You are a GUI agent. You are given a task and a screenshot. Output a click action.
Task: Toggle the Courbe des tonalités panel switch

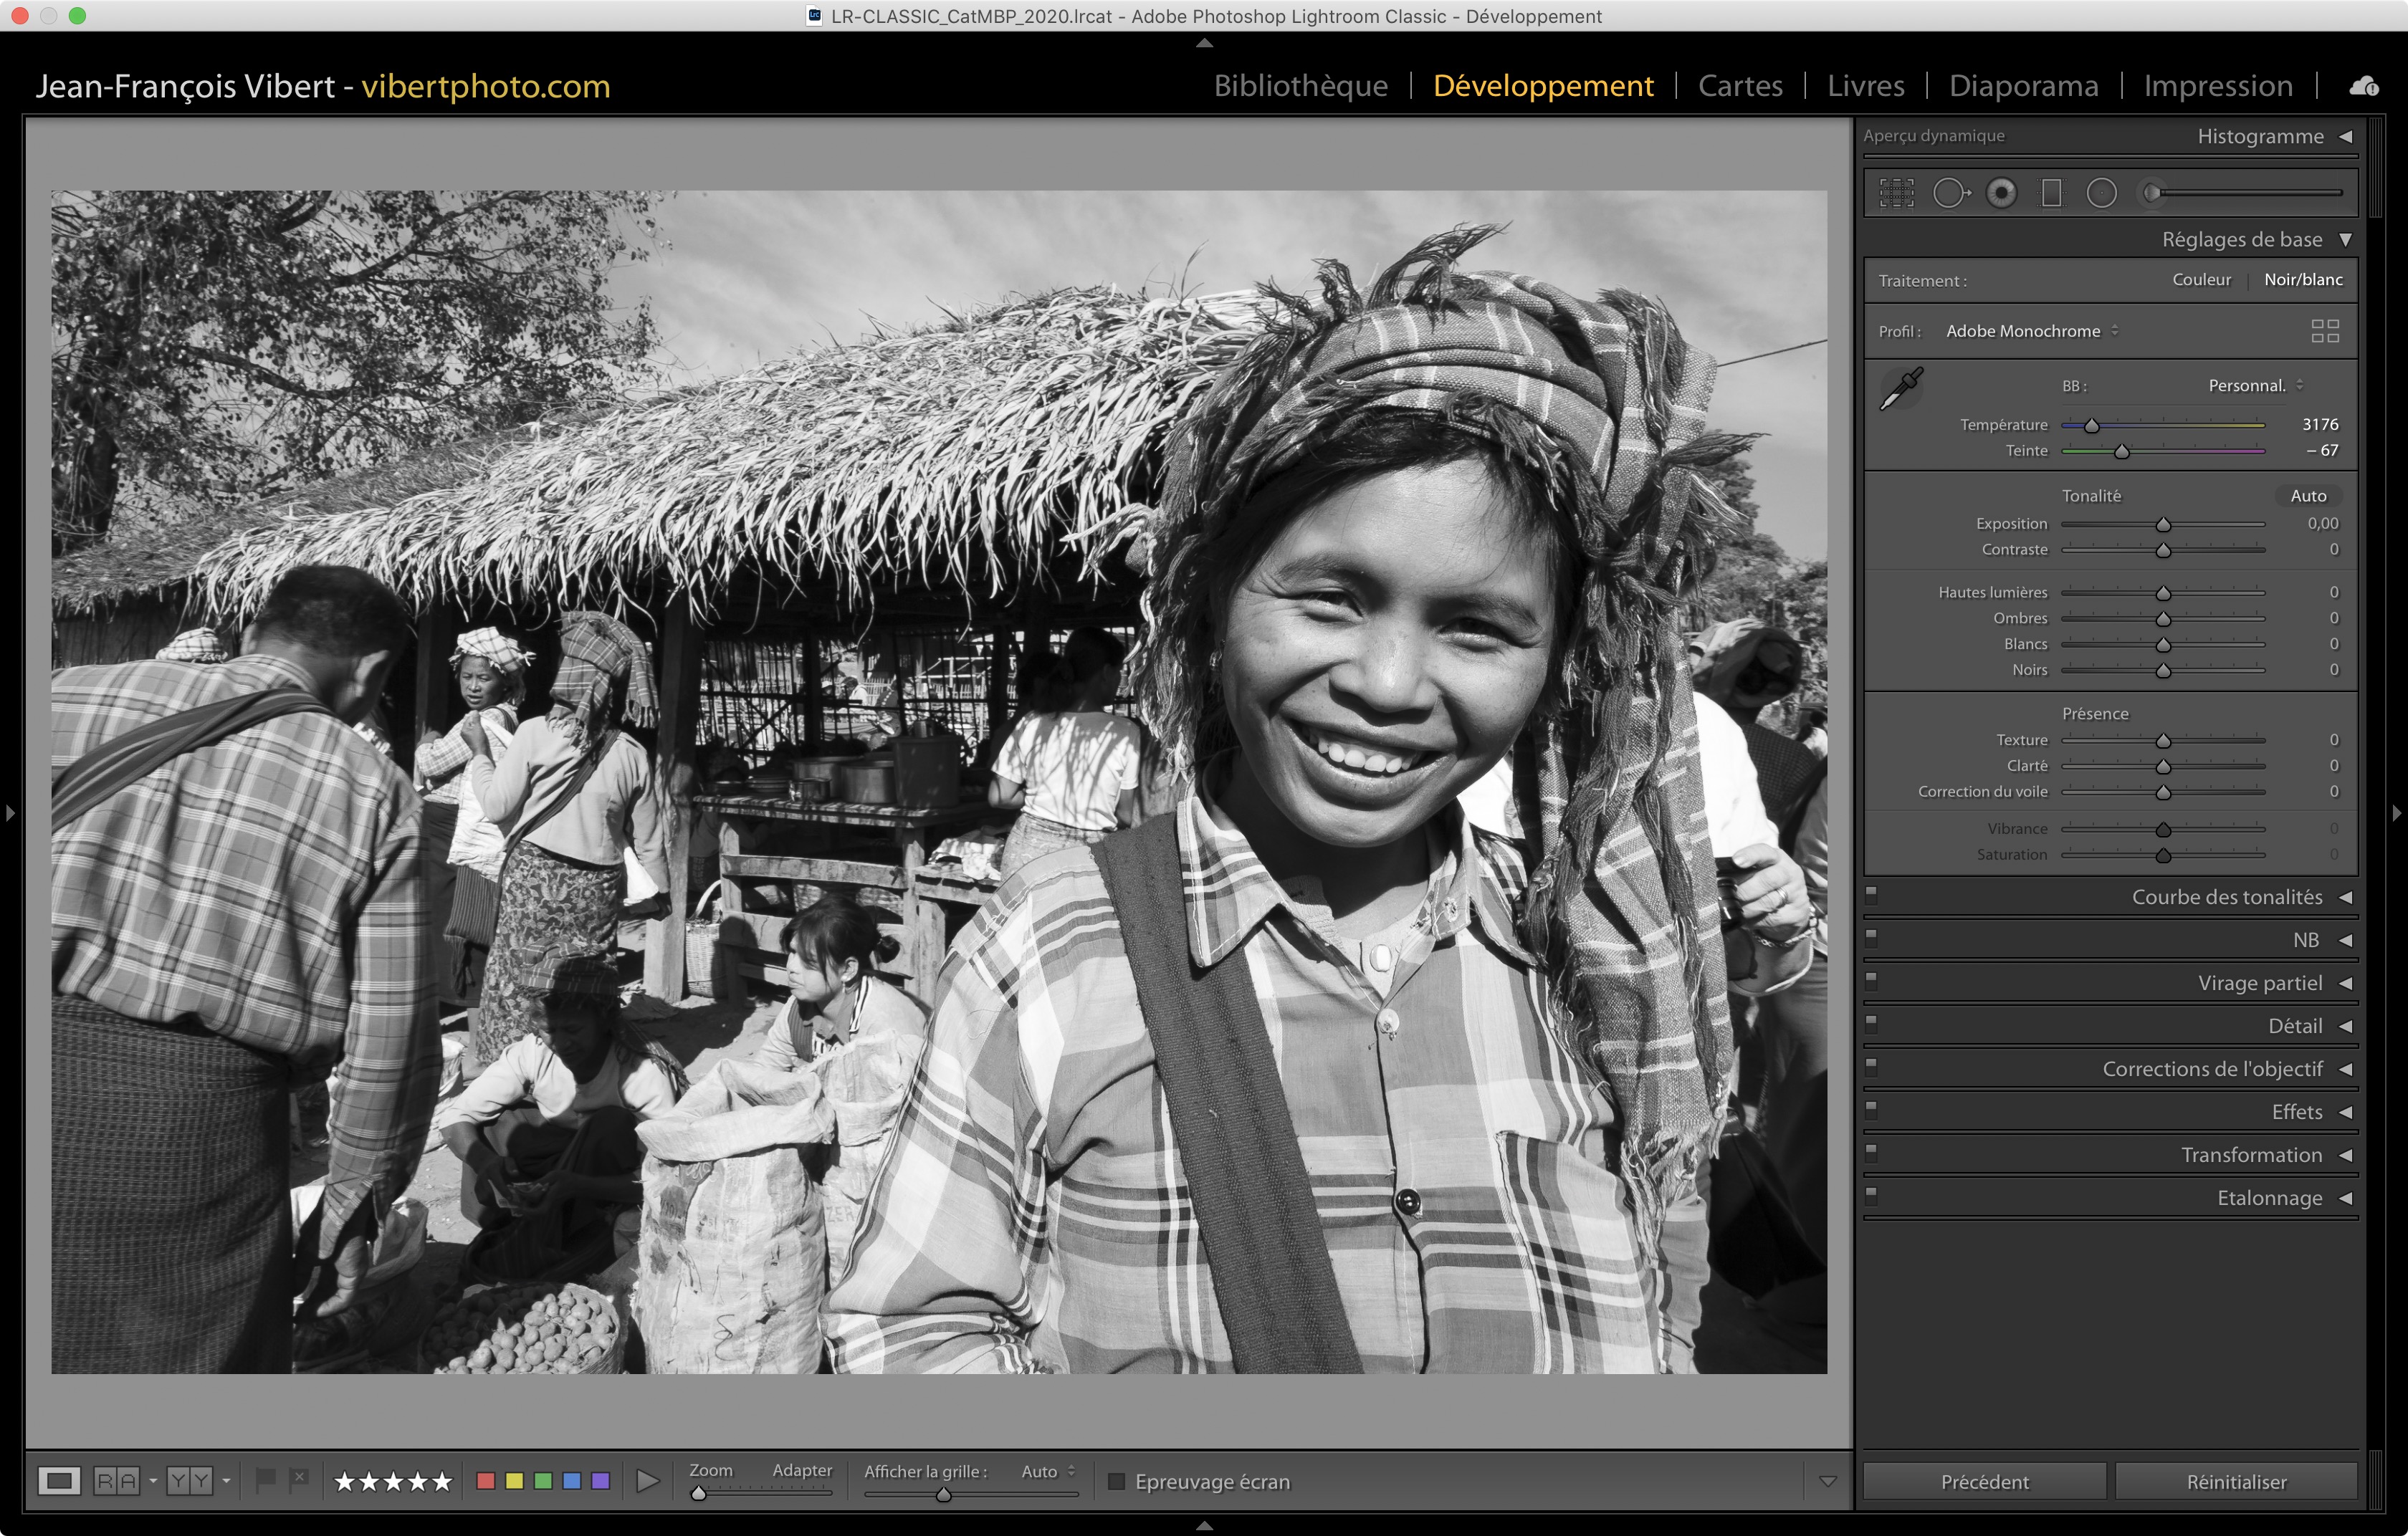pyautogui.click(x=1872, y=896)
